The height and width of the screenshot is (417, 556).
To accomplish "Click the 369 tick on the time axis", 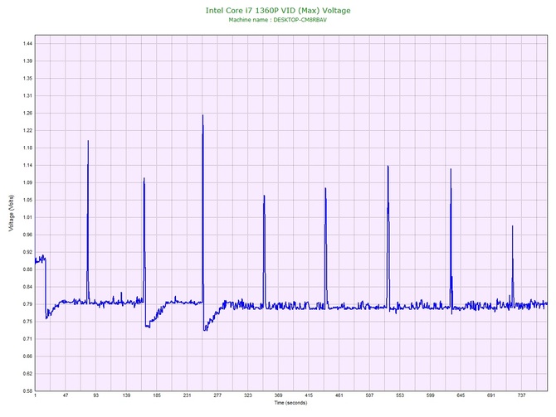I will [278, 395].
